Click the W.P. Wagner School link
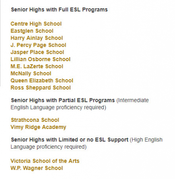 37,168
